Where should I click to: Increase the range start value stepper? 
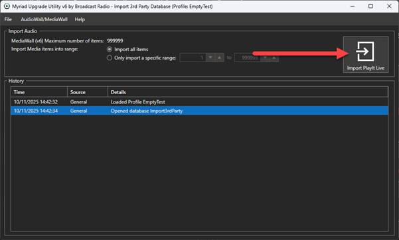[x=219, y=58]
